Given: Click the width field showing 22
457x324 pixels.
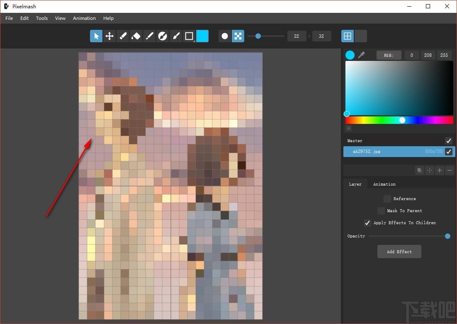Looking at the screenshot, I should tap(297, 36).
